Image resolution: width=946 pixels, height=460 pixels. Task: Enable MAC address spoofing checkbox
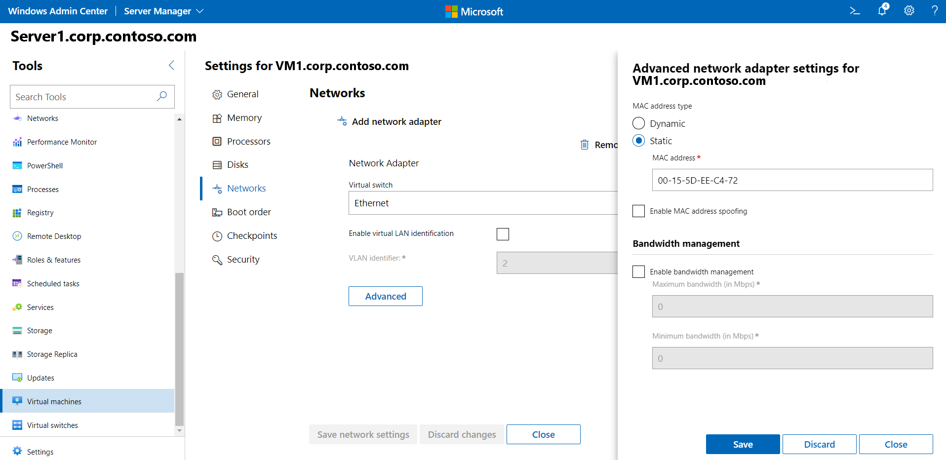[x=639, y=211]
